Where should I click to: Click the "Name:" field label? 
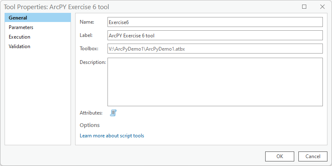click(87, 22)
